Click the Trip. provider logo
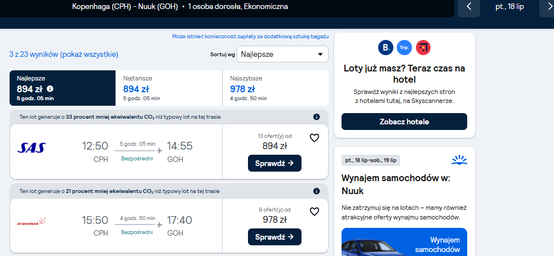The width and height of the screenshot is (554, 256). pos(404,48)
